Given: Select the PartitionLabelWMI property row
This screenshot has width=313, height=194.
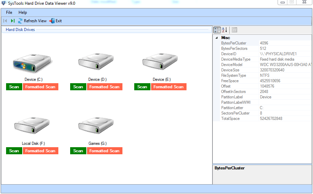Looking at the screenshot, I should (265, 102).
